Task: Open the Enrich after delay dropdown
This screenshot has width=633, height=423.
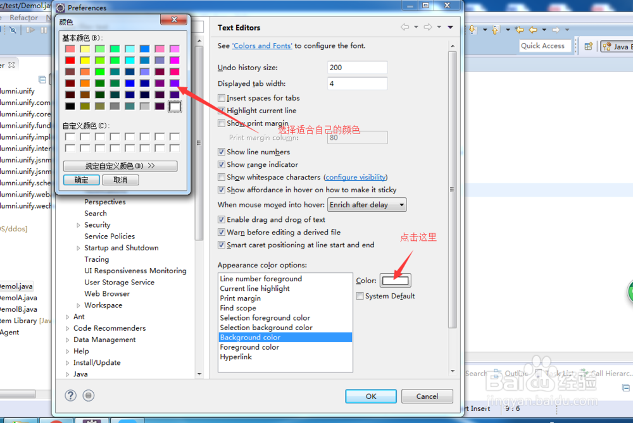Action: pyautogui.click(x=367, y=205)
